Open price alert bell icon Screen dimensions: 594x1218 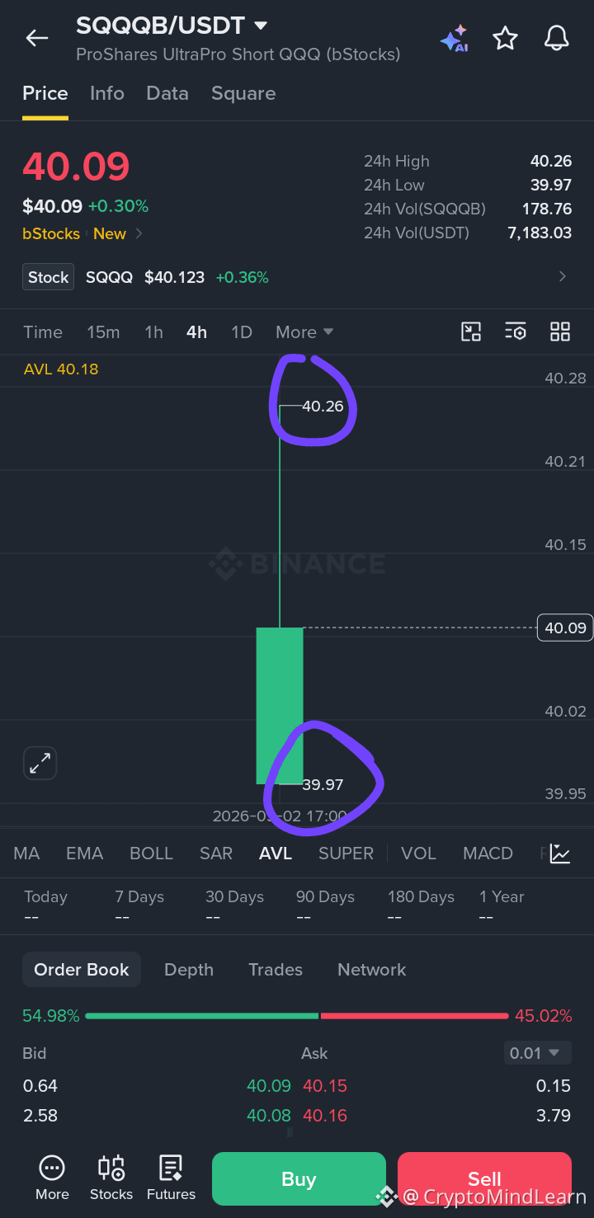(x=557, y=38)
